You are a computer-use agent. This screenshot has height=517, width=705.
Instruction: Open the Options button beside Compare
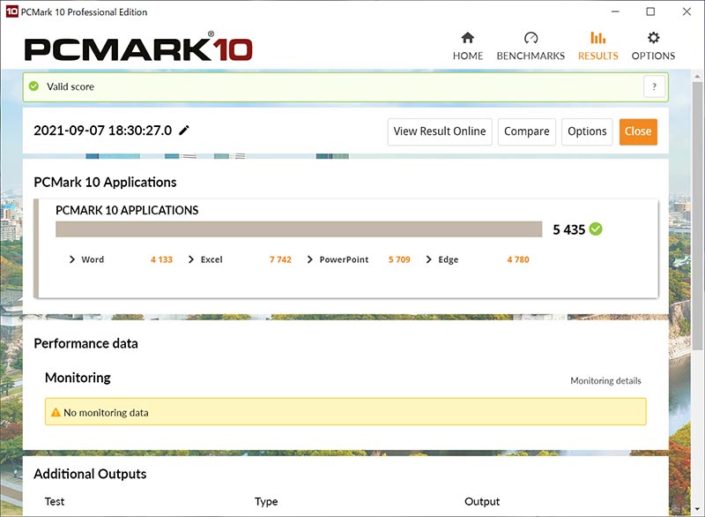(587, 131)
